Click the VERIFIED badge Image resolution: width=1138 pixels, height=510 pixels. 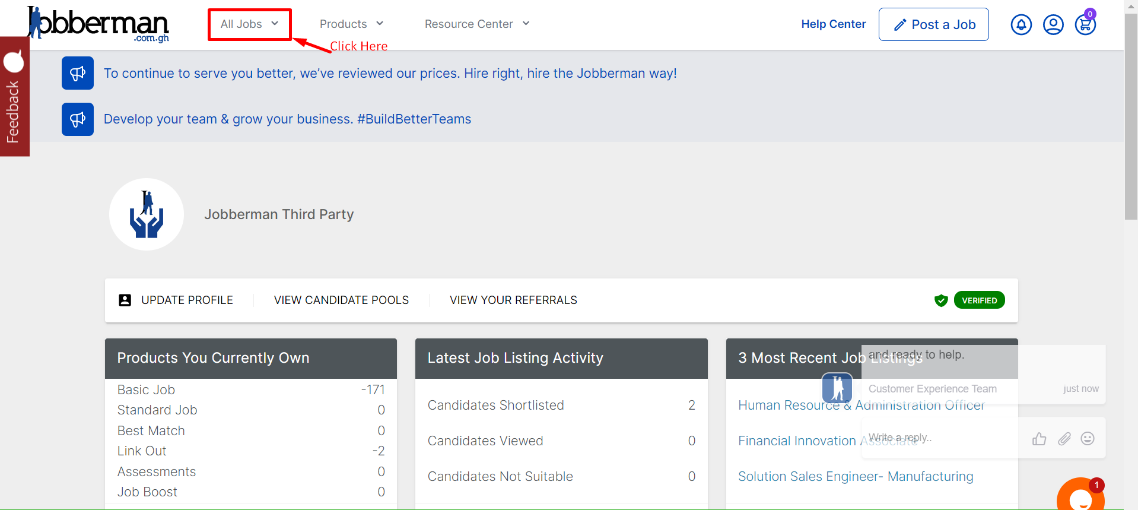[x=979, y=300]
